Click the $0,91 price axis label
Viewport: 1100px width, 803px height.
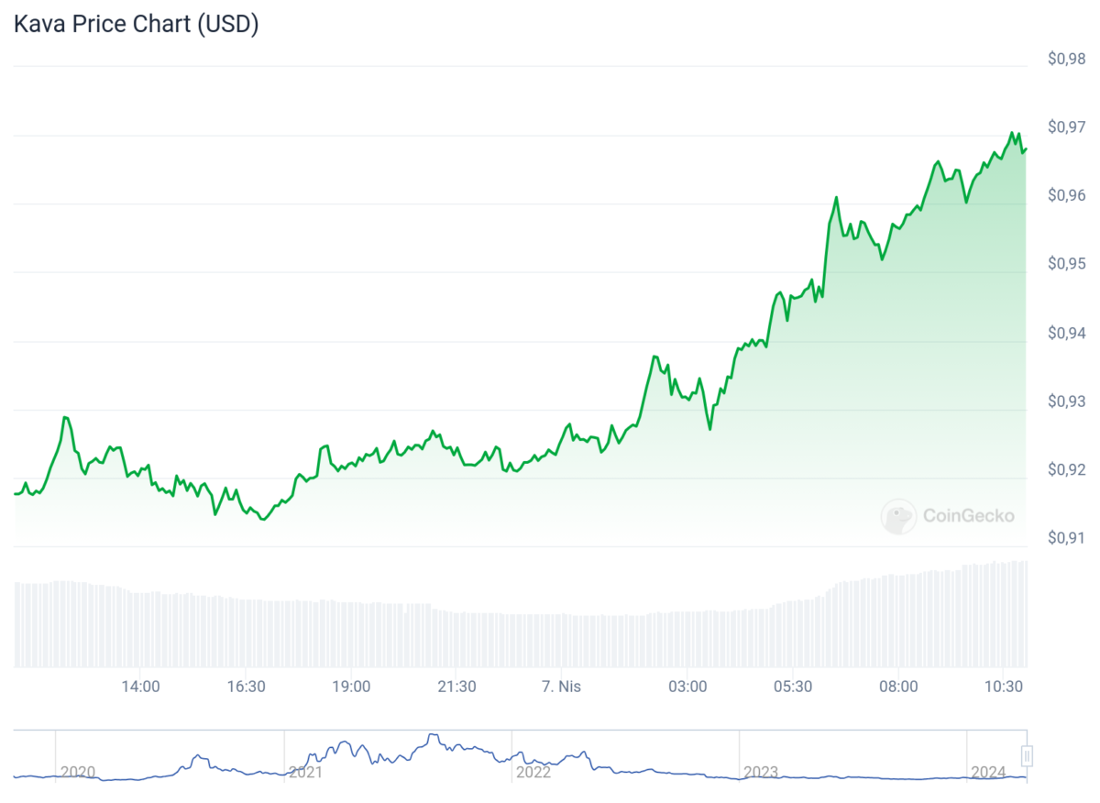(1067, 538)
